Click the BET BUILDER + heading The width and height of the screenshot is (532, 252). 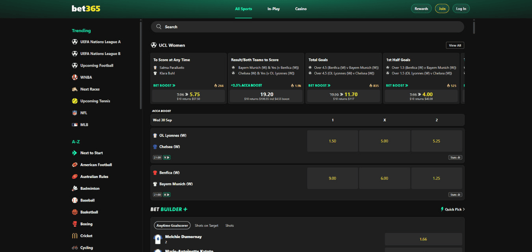(169, 209)
